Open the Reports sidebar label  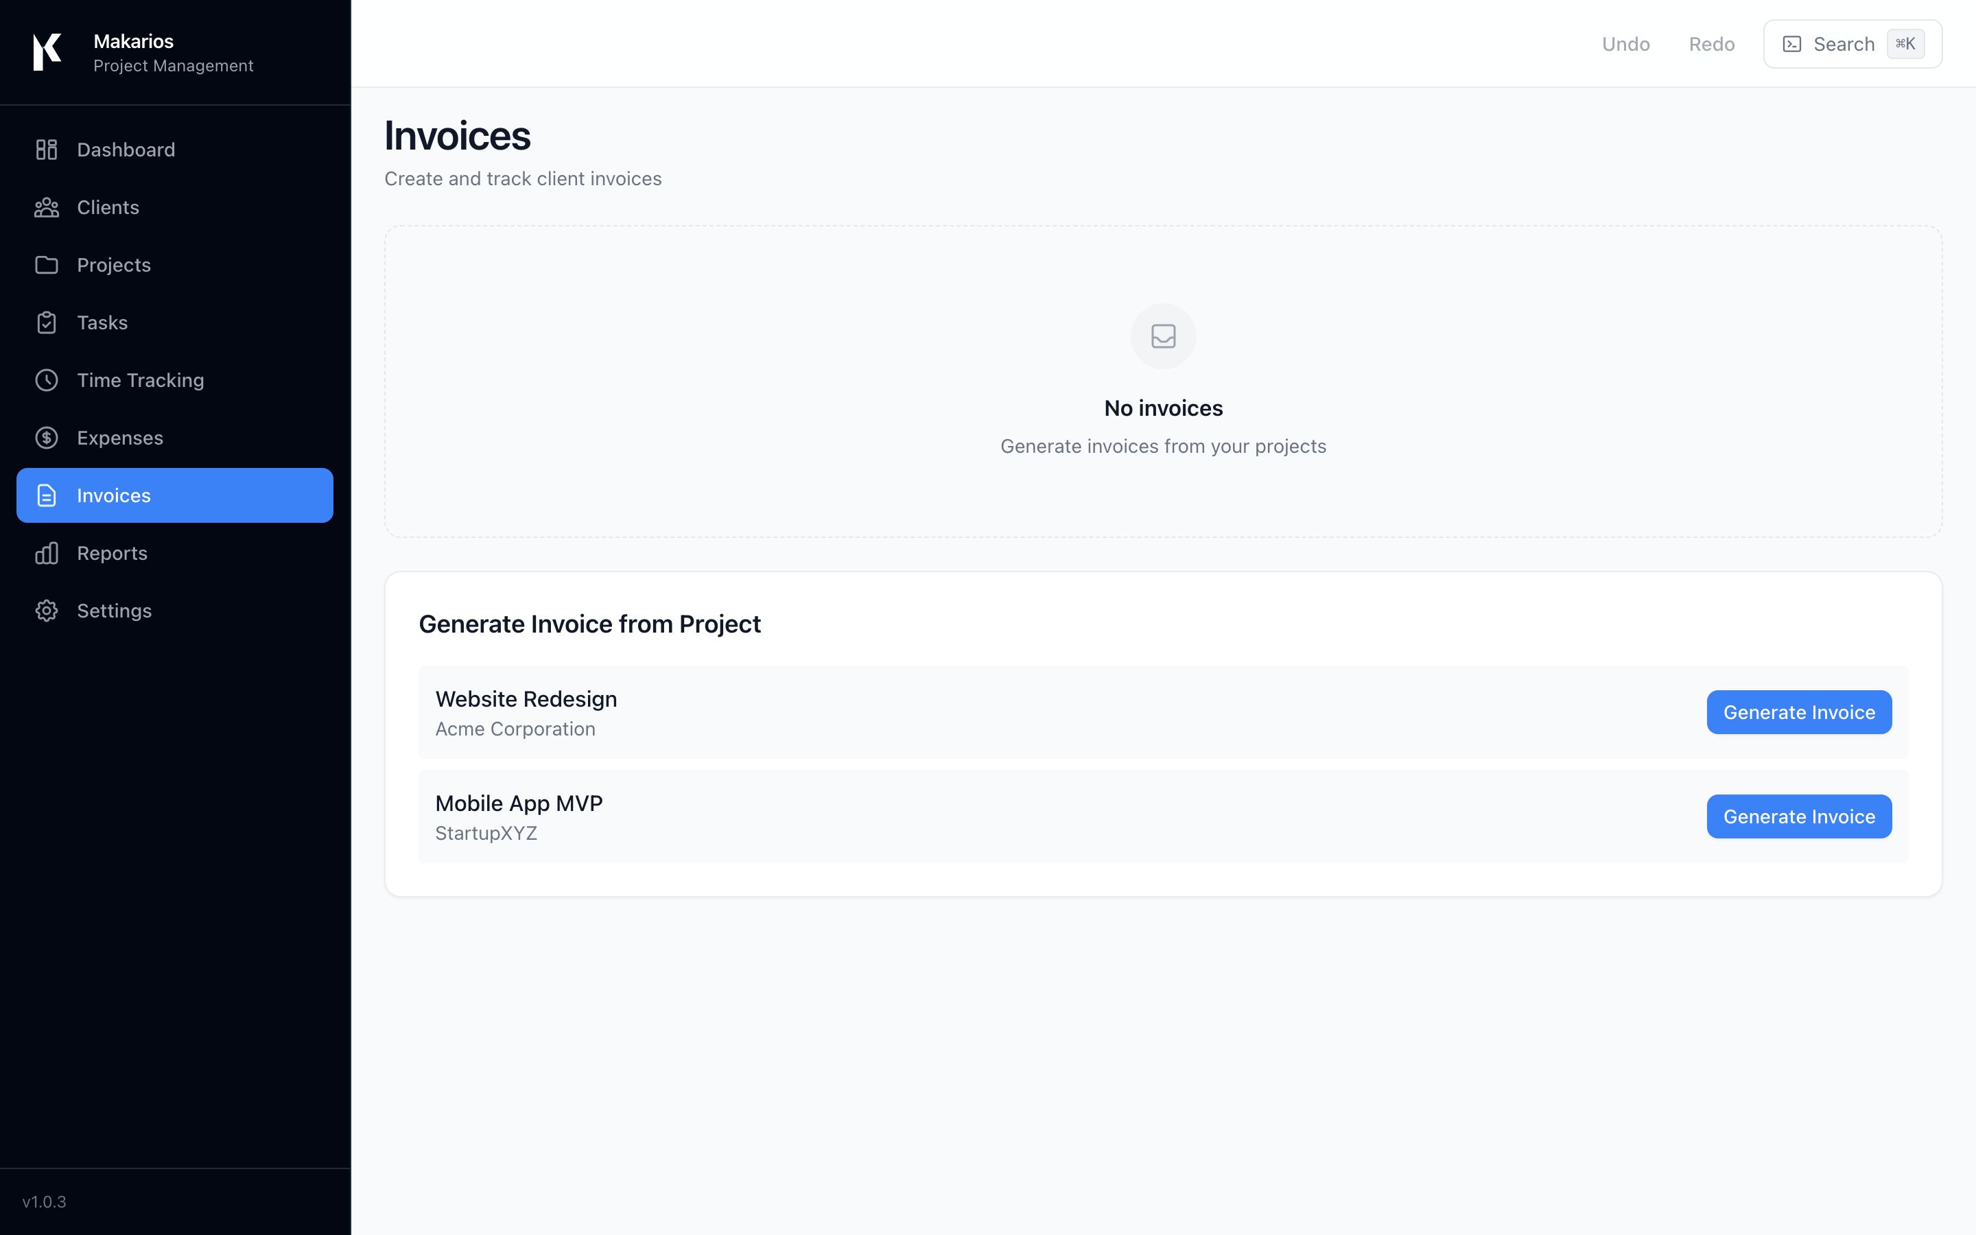112,553
